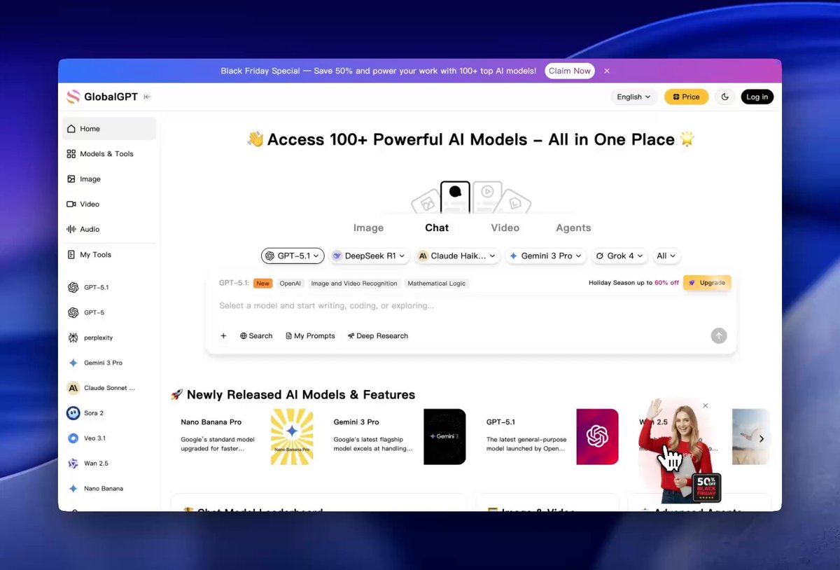Go to Video section in sidebar
The image size is (840, 570).
pyautogui.click(x=109, y=204)
